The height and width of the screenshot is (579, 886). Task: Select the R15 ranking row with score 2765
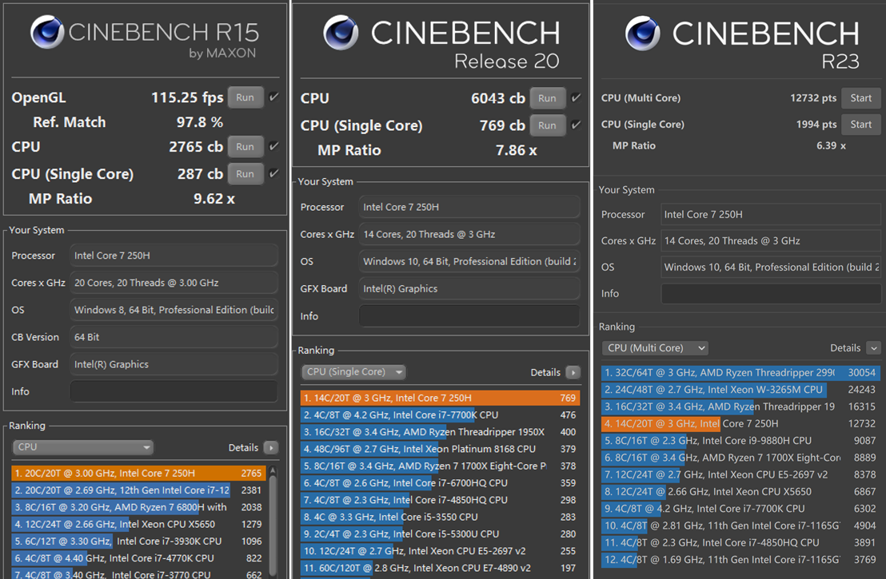click(x=138, y=473)
